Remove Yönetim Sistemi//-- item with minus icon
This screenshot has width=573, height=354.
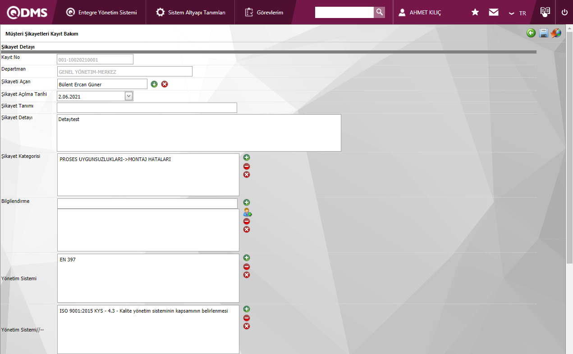click(247, 318)
